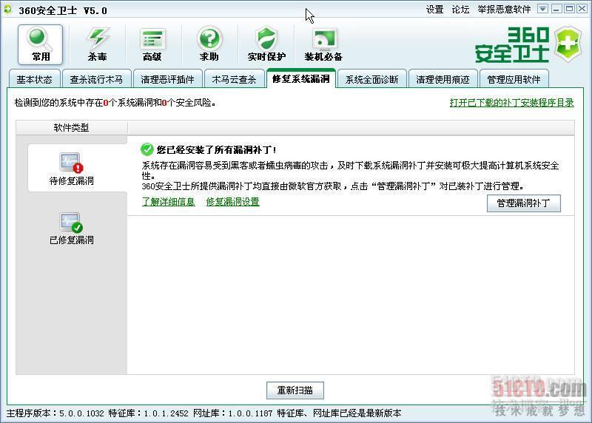Click the 重新扫描 rescan button
This screenshot has height=423, width=592.
[295, 390]
